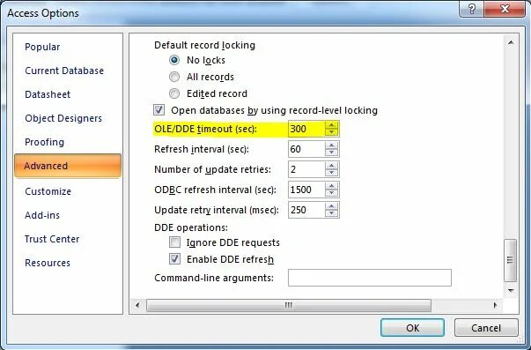This screenshot has width=531, height=350.
Task: Decrease ODBC refresh interval with down arrow
Action: [331, 193]
